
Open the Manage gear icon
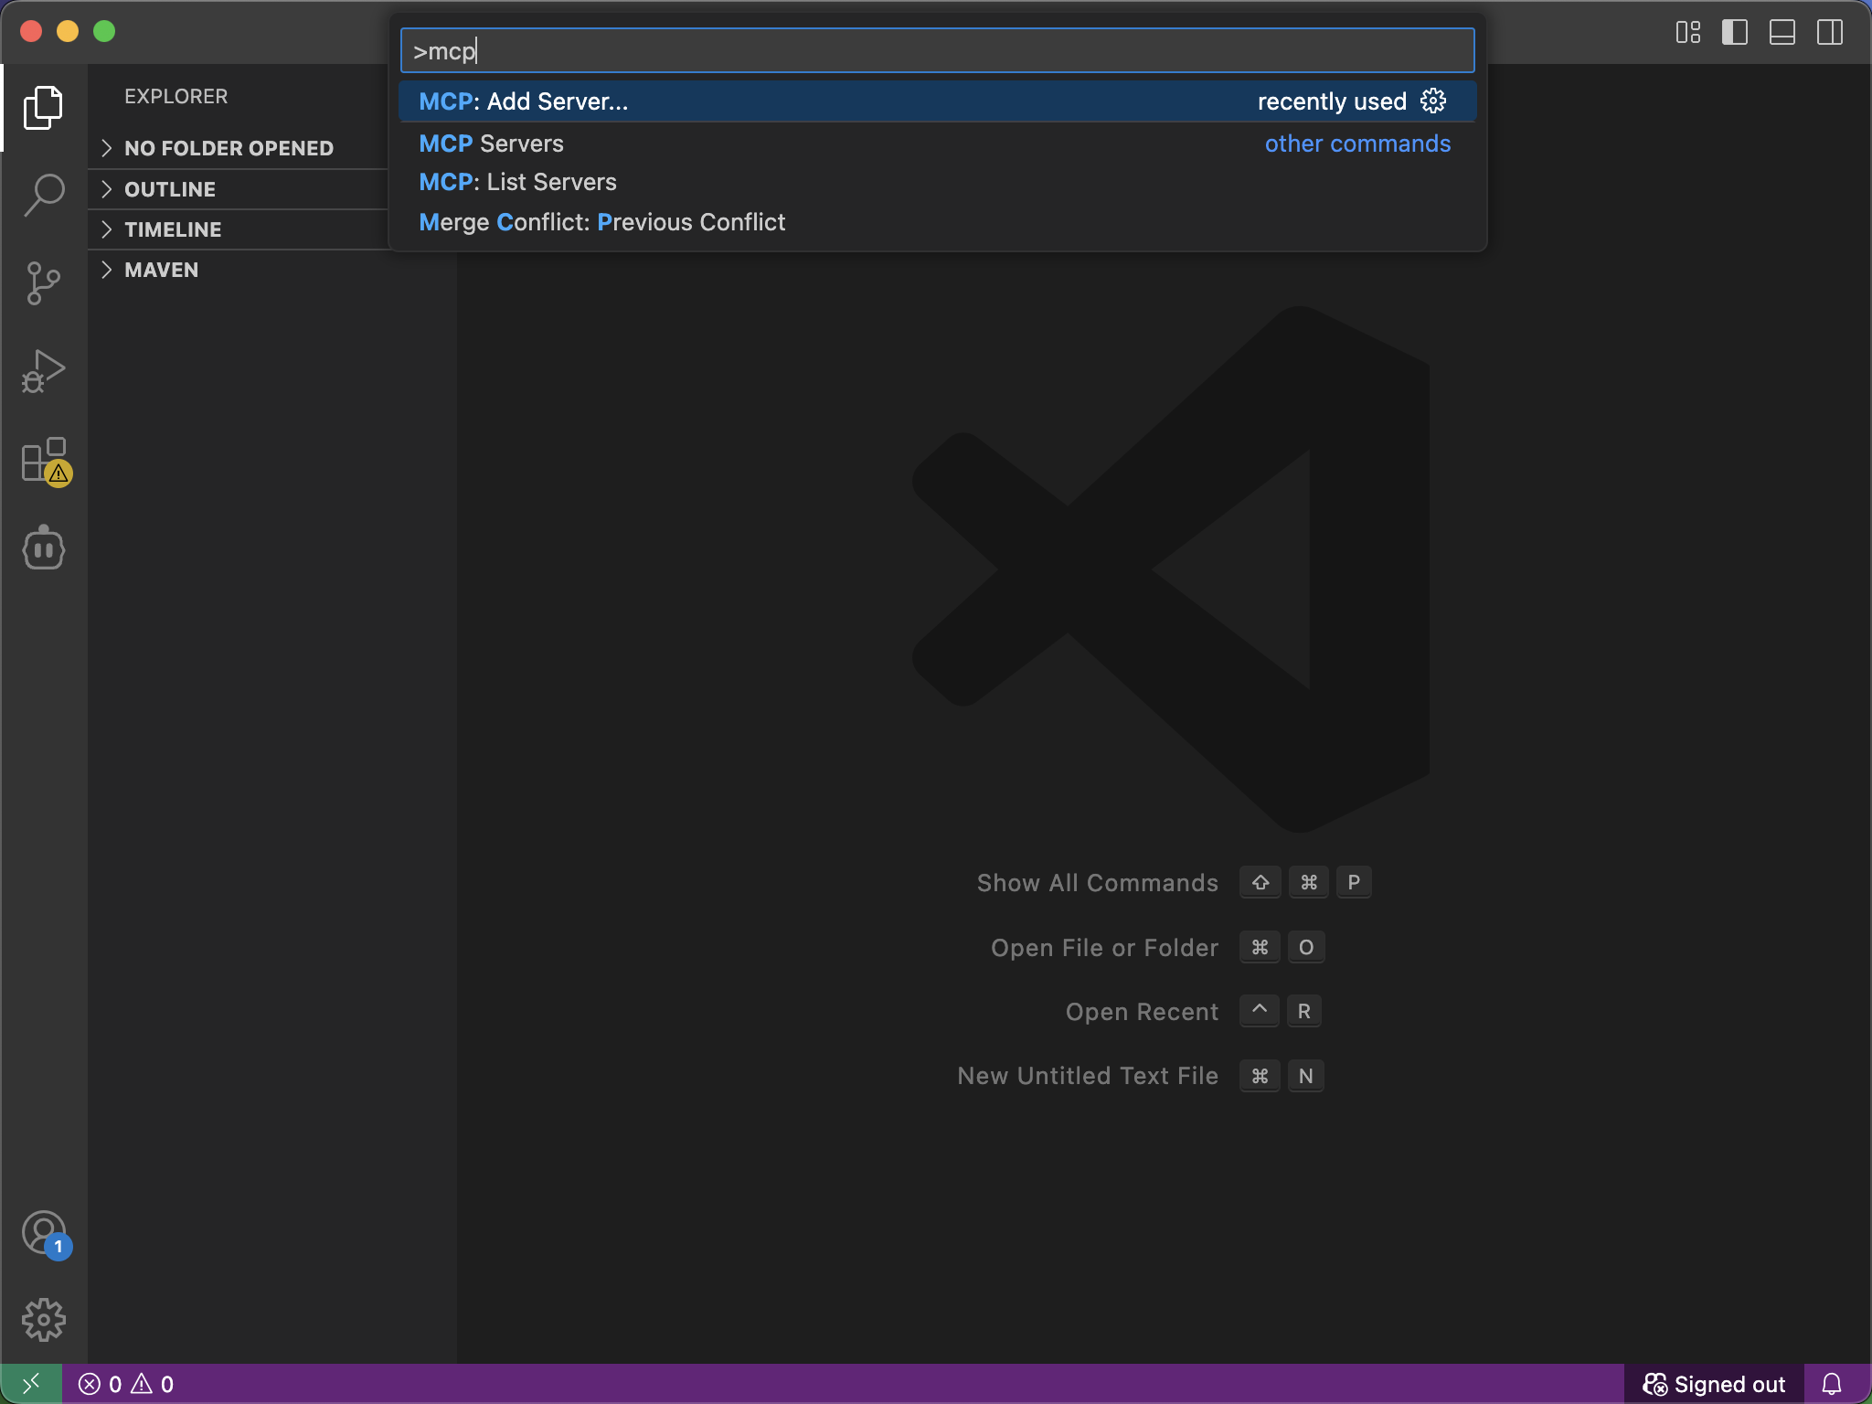(42, 1319)
